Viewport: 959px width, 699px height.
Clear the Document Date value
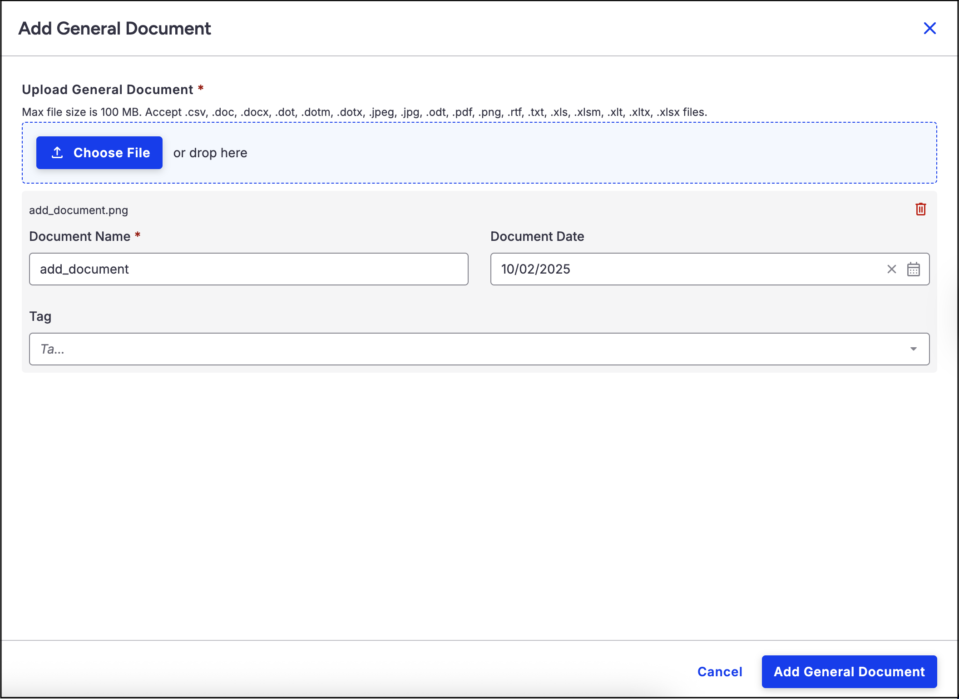point(891,269)
